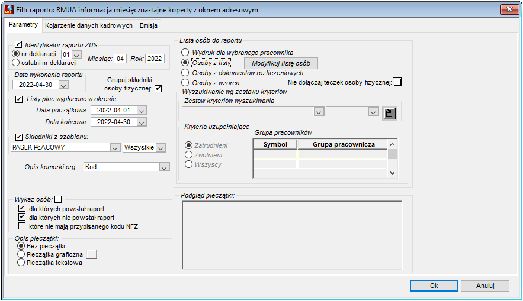The image size is (523, 301).
Task: Click scroll up arrow in Grupa pracowników table
Action: (x=393, y=144)
